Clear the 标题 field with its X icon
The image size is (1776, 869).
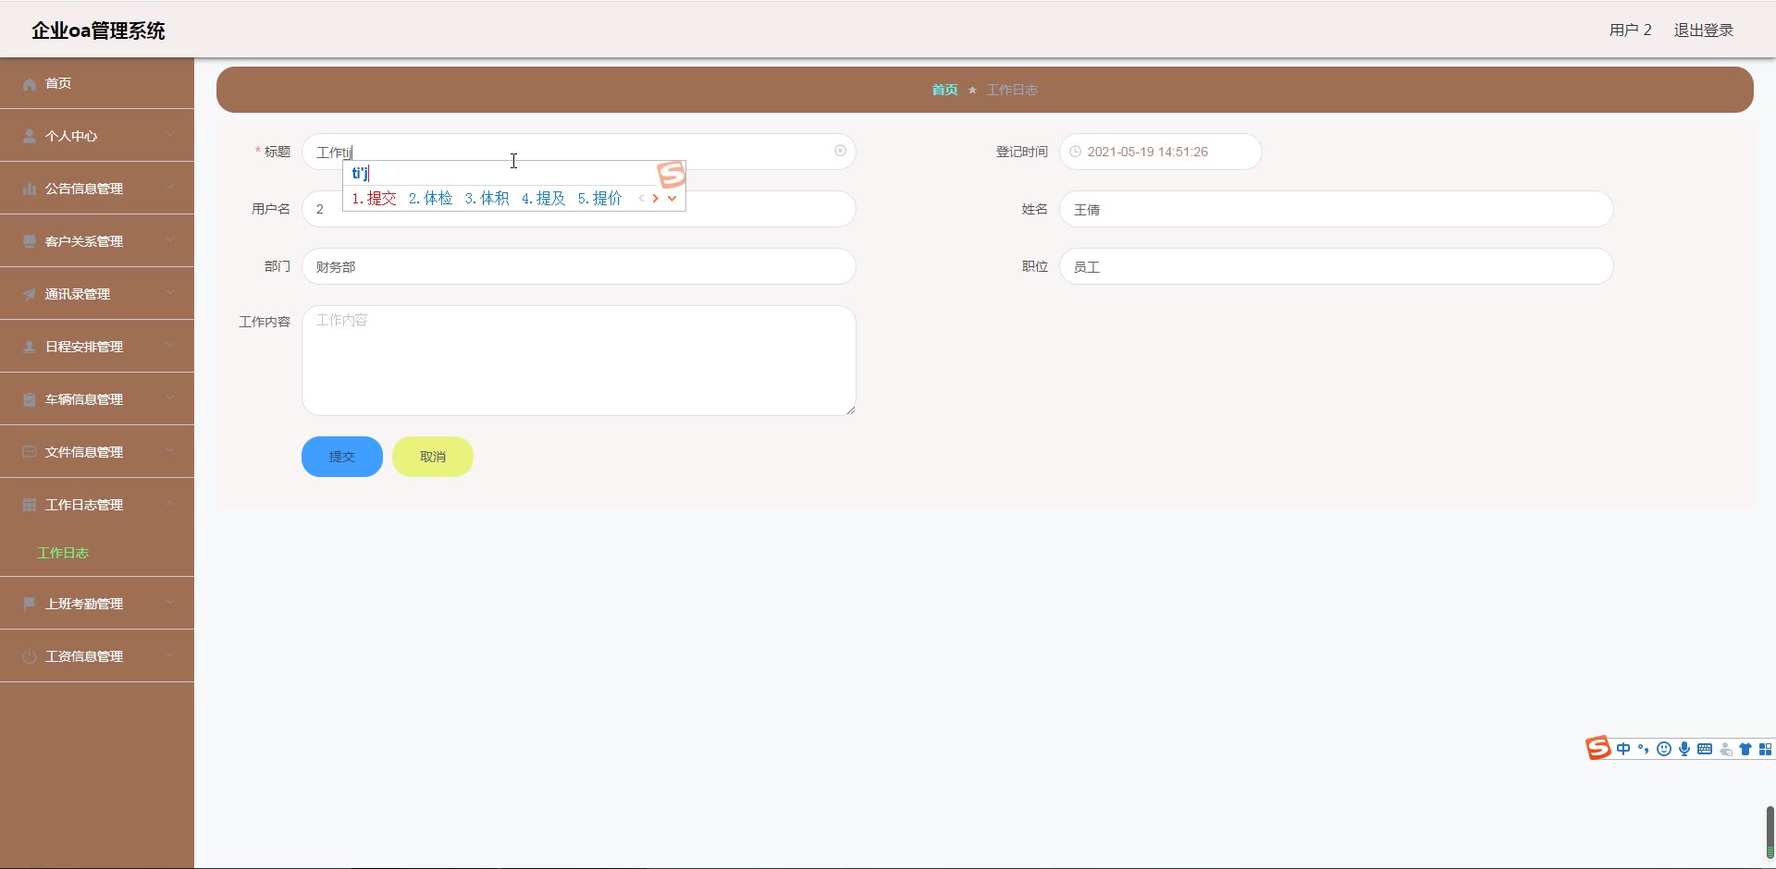point(840,151)
